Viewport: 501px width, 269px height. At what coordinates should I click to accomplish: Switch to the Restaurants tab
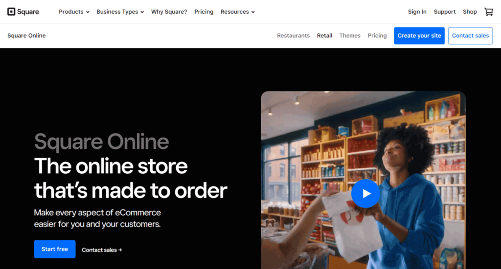[x=294, y=35]
